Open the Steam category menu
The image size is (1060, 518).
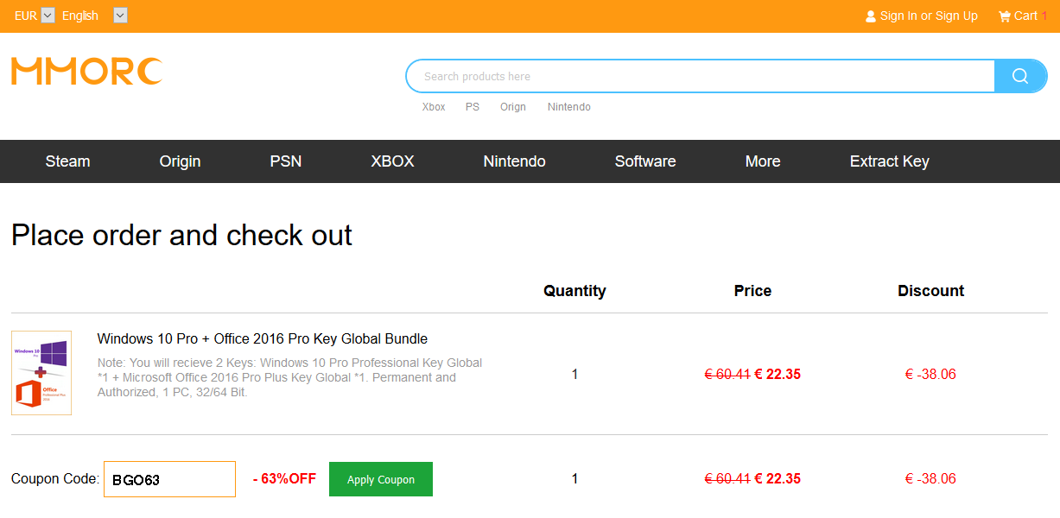67,161
